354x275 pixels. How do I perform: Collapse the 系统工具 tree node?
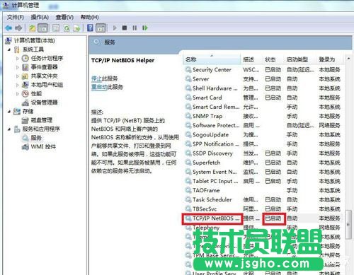click(x=9, y=49)
